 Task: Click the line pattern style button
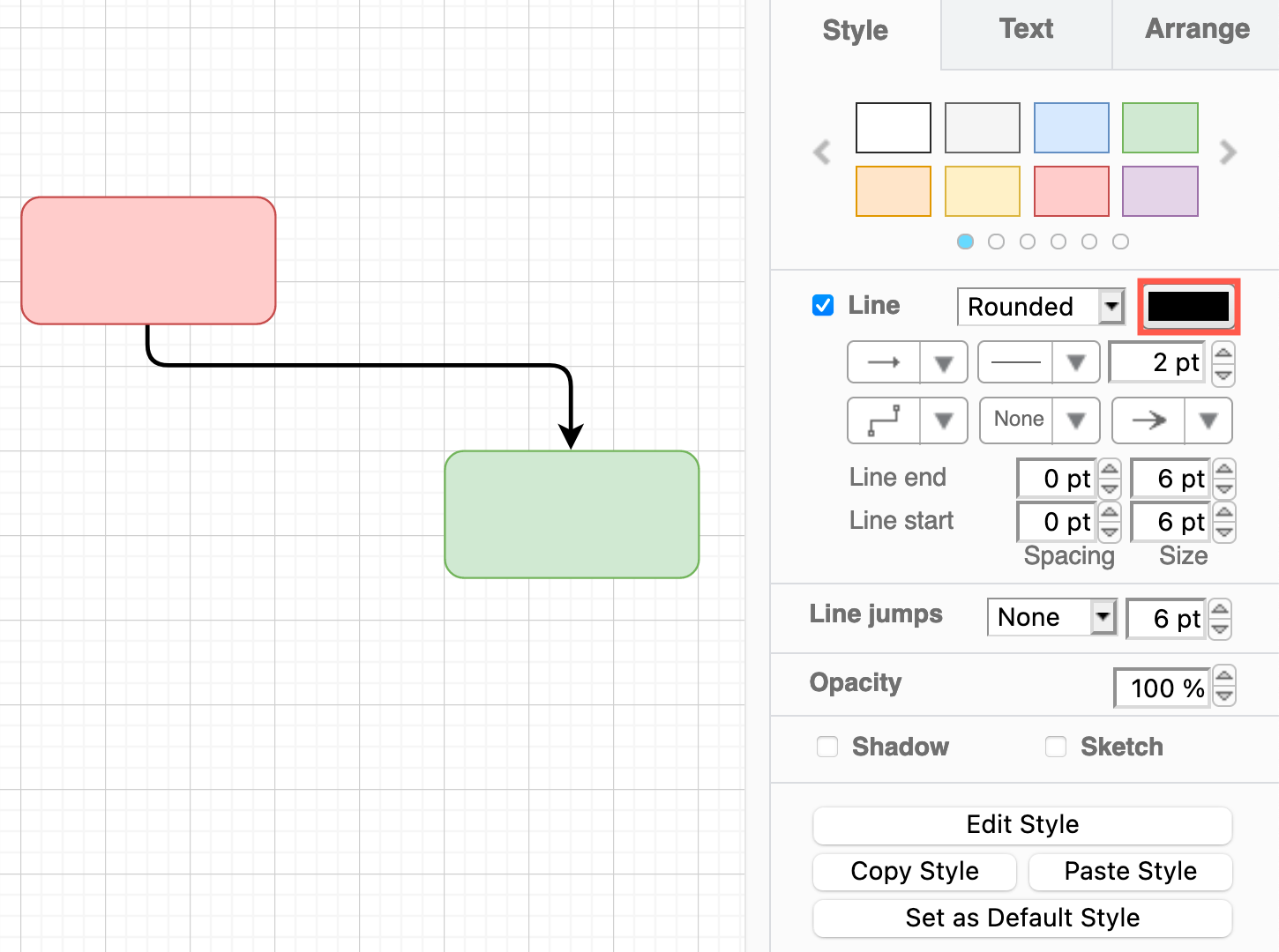pyautogui.click(x=1016, y=362)
